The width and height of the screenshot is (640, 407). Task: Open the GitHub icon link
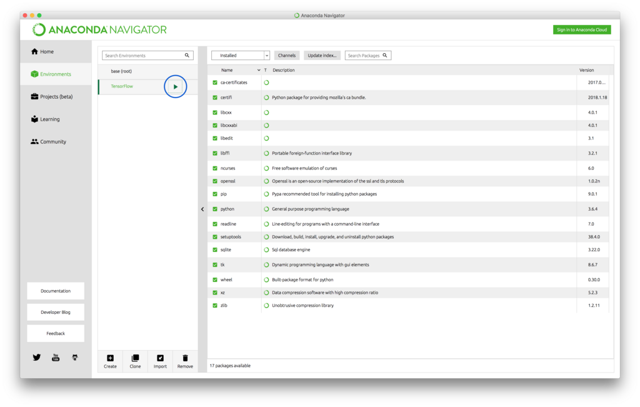pyautogui.click(x=75, y=358)
